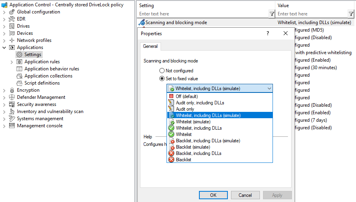Viewport: 356px width, 202px height.
Task: Select the Scanning and blocking mode row
Action: click(x=246, y=23)
